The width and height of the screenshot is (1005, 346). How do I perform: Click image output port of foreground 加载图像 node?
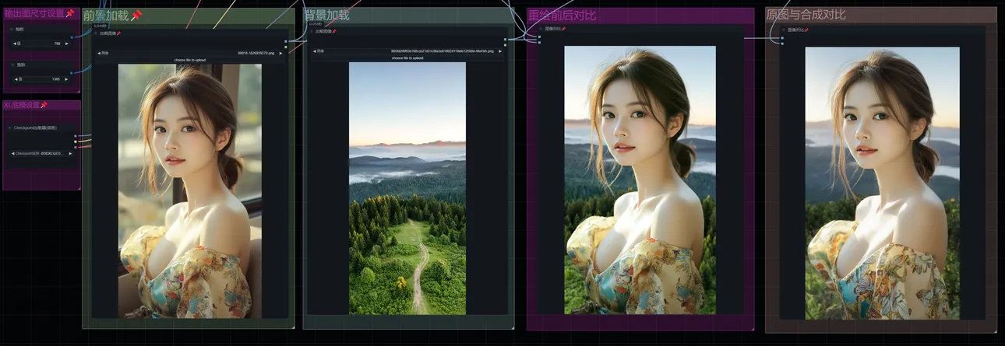[286, 41]
